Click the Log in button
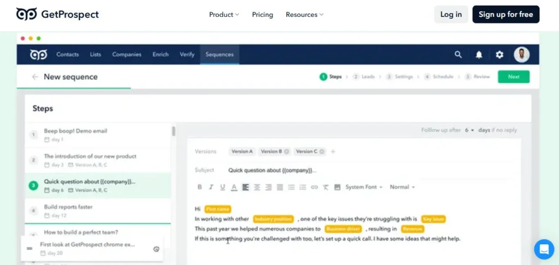559x265 pixels. [x=451, y=14]
